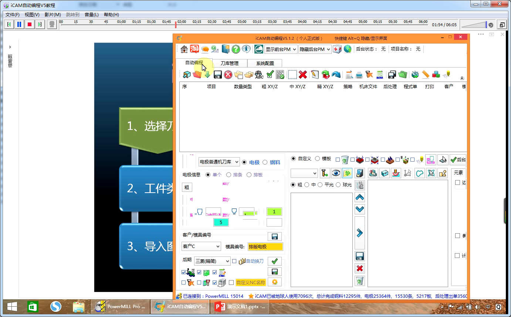Click the teal closed-curve boundary icon

[x=419, y=173]
